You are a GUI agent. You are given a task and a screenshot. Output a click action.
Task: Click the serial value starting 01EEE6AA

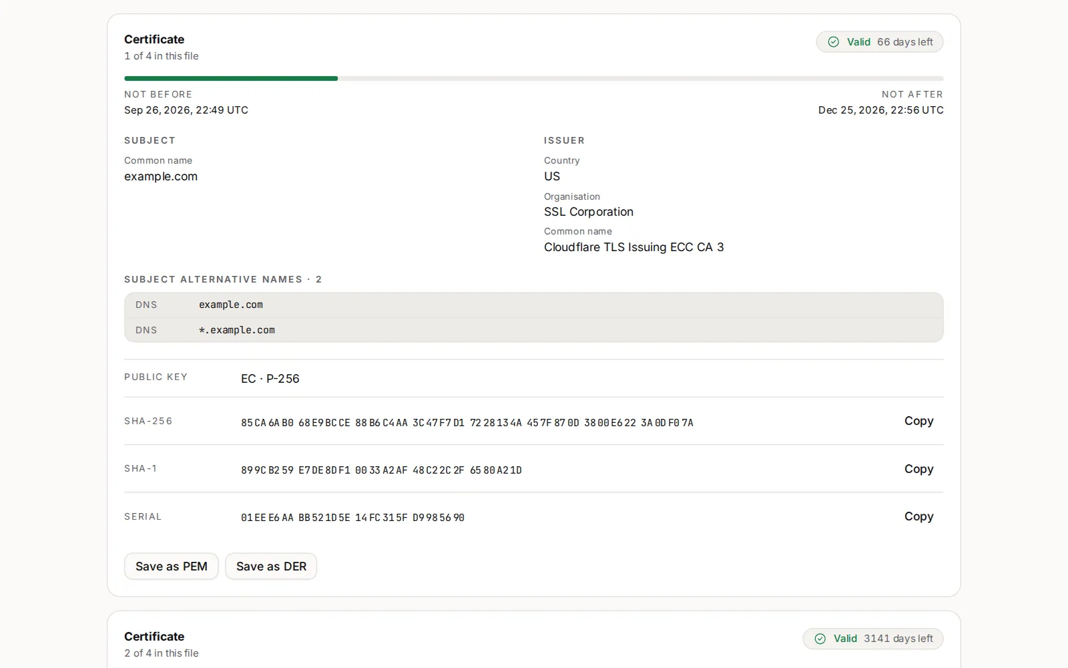click(x=352, y=518)
